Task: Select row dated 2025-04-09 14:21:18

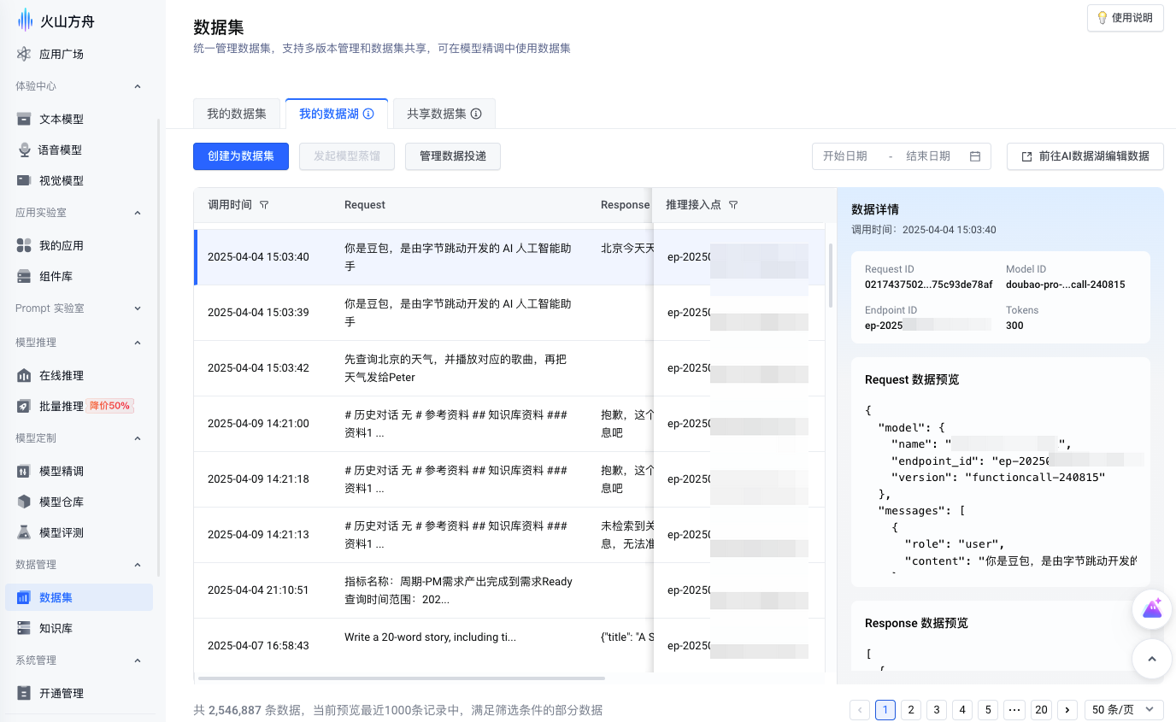Action: click(509, 479)
